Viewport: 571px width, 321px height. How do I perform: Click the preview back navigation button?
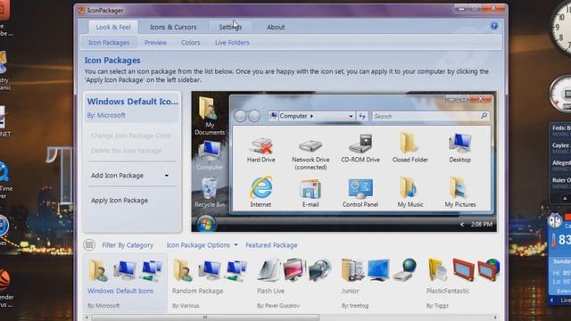(240, 116)
